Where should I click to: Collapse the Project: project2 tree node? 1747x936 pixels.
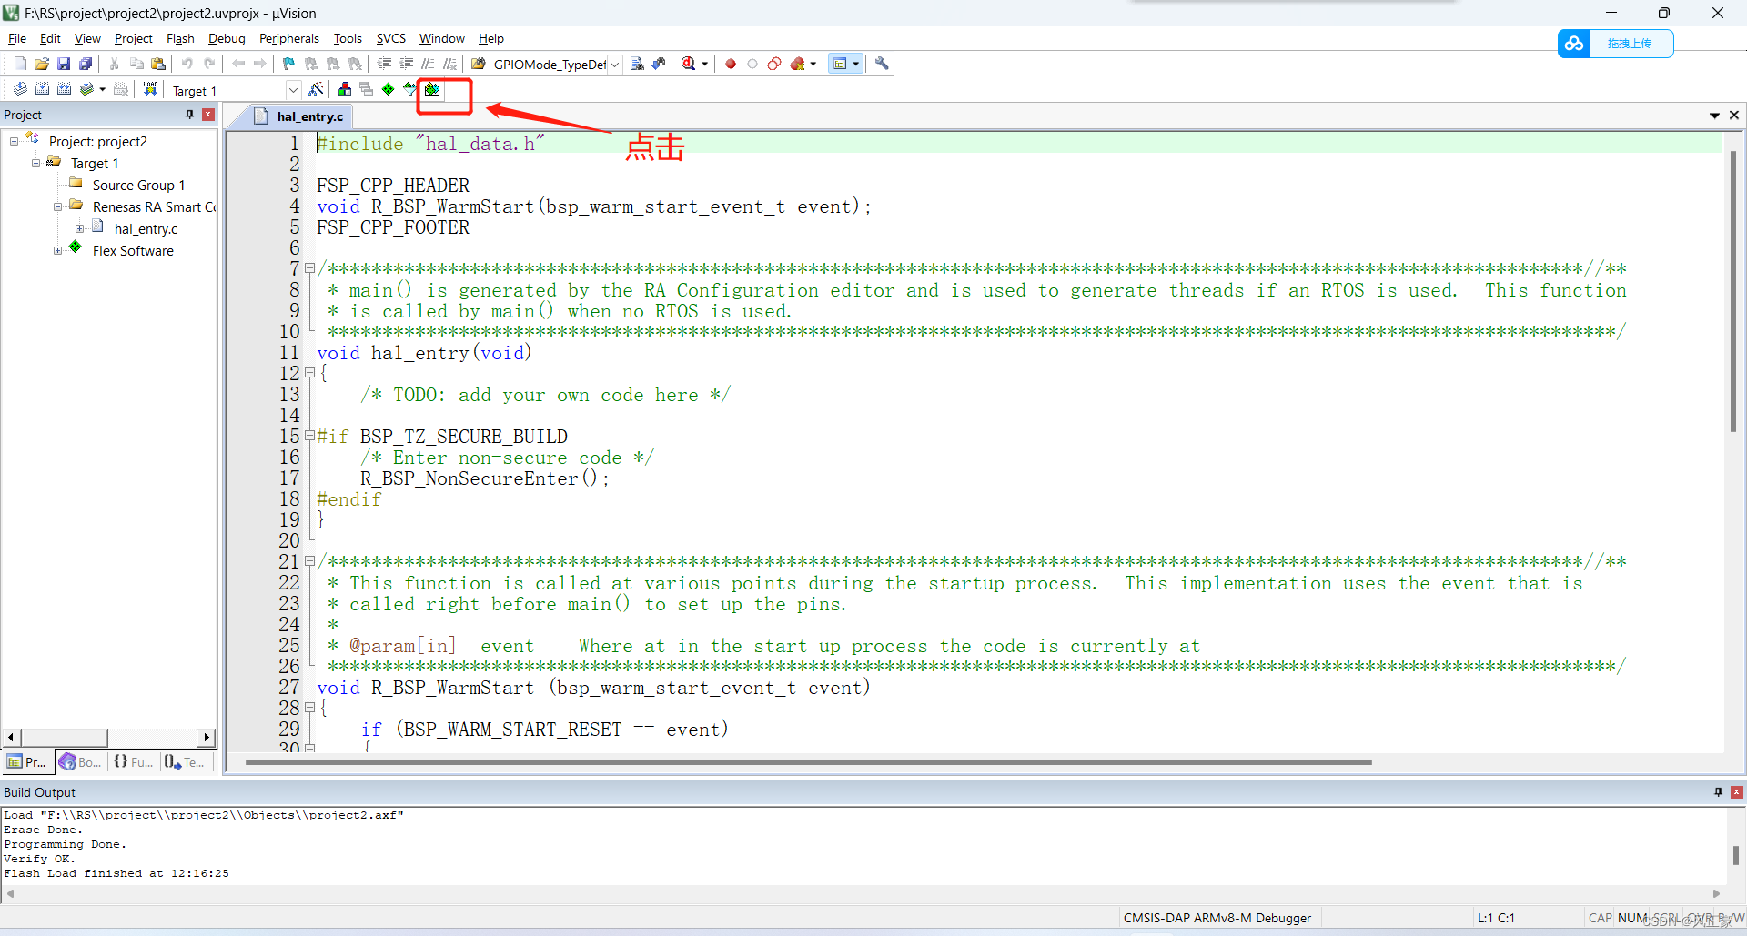coord(15,141)
